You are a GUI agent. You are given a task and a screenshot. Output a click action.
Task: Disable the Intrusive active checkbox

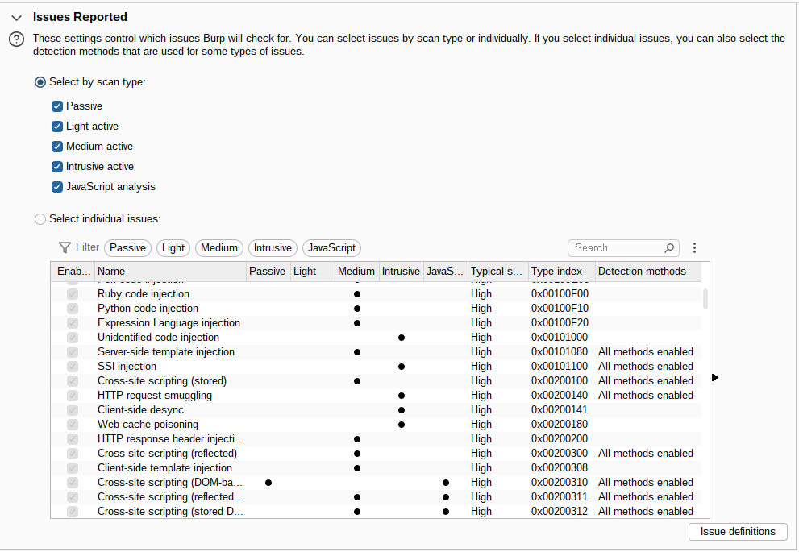click(x=56, y=166)
